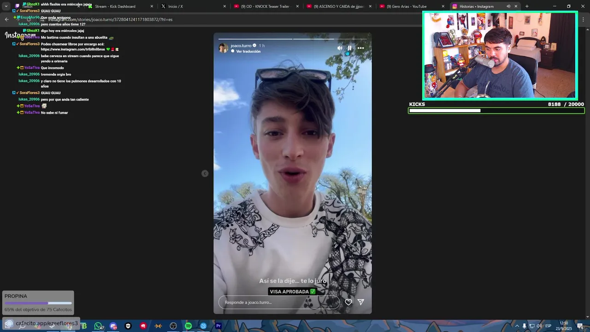
Task: Open a new browser tab
Action: (527, 6)
